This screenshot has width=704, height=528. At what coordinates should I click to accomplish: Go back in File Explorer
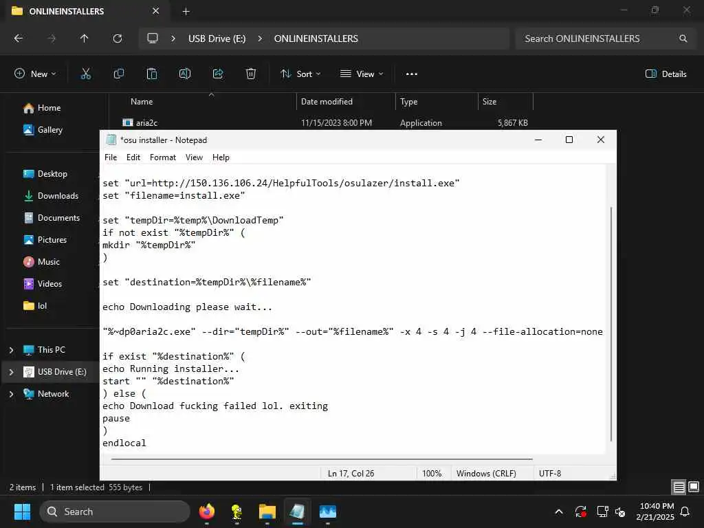click(19, 38)
